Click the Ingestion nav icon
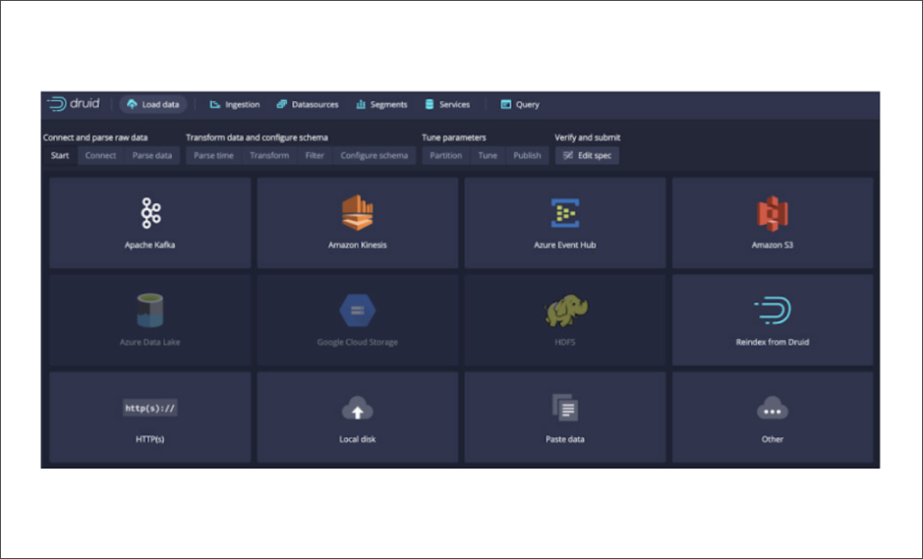Screen dimensions: 923x559 [215, 105]
